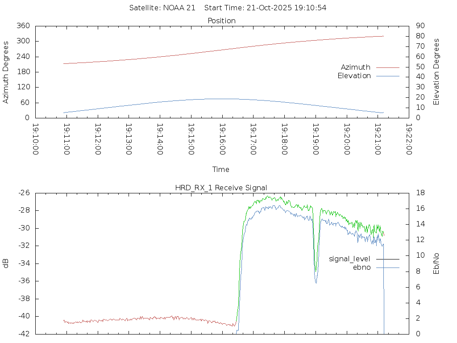Click the signal_level legend label
This screenshot has height=343, width=457.
(x=349, y=259)
